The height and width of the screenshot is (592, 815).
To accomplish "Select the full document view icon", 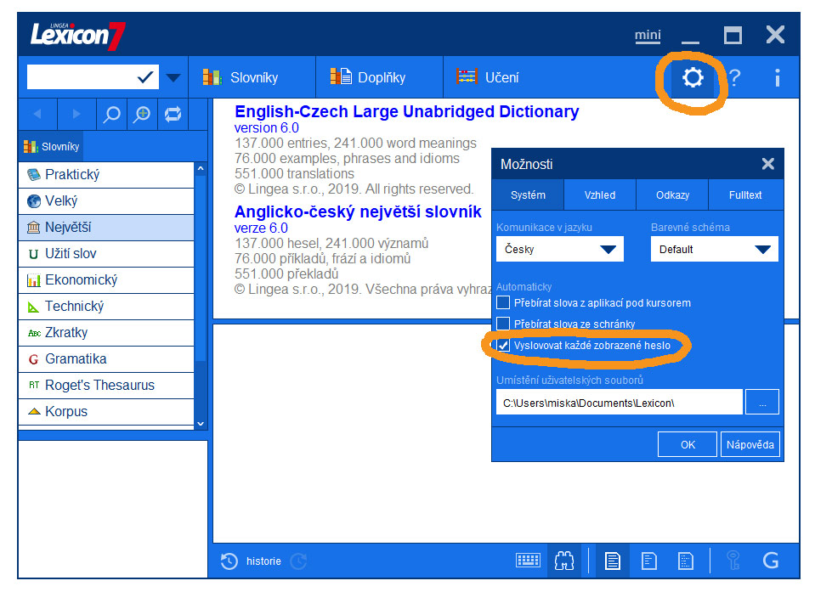I will (x=612, y=561).
